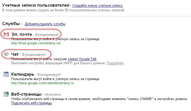The image size is (191, 111).
Task: Click the Google Talk chat bubble icon
Action: click(x=6, y=54)
